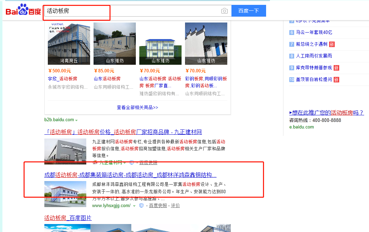Open 九正建材网 活动板房价格 result title

coord(123,132)
